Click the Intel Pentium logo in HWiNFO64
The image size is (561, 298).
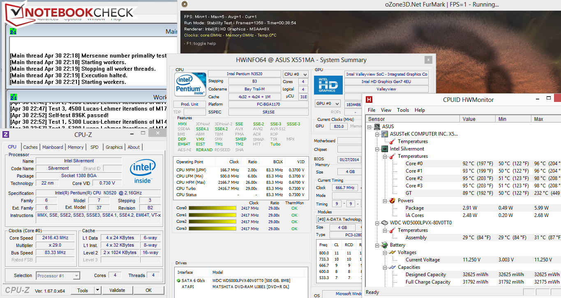coord(190,85)
